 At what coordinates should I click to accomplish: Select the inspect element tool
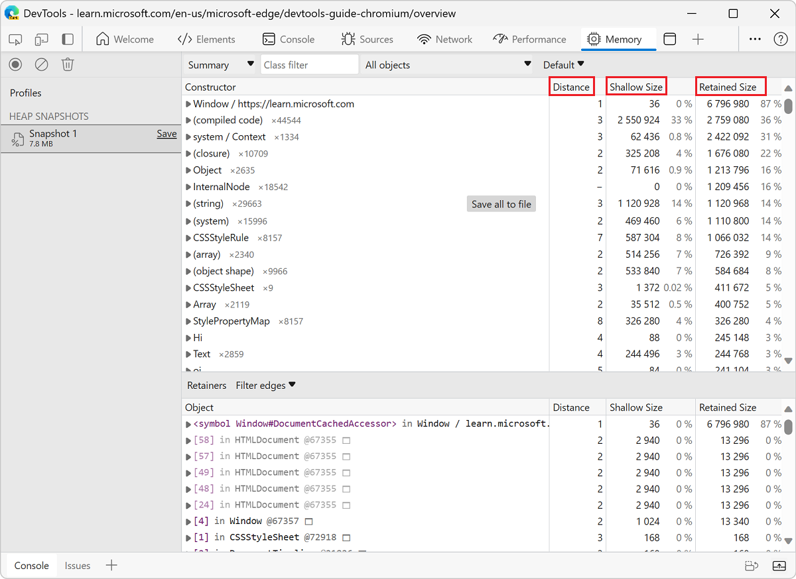click(15, 39)
